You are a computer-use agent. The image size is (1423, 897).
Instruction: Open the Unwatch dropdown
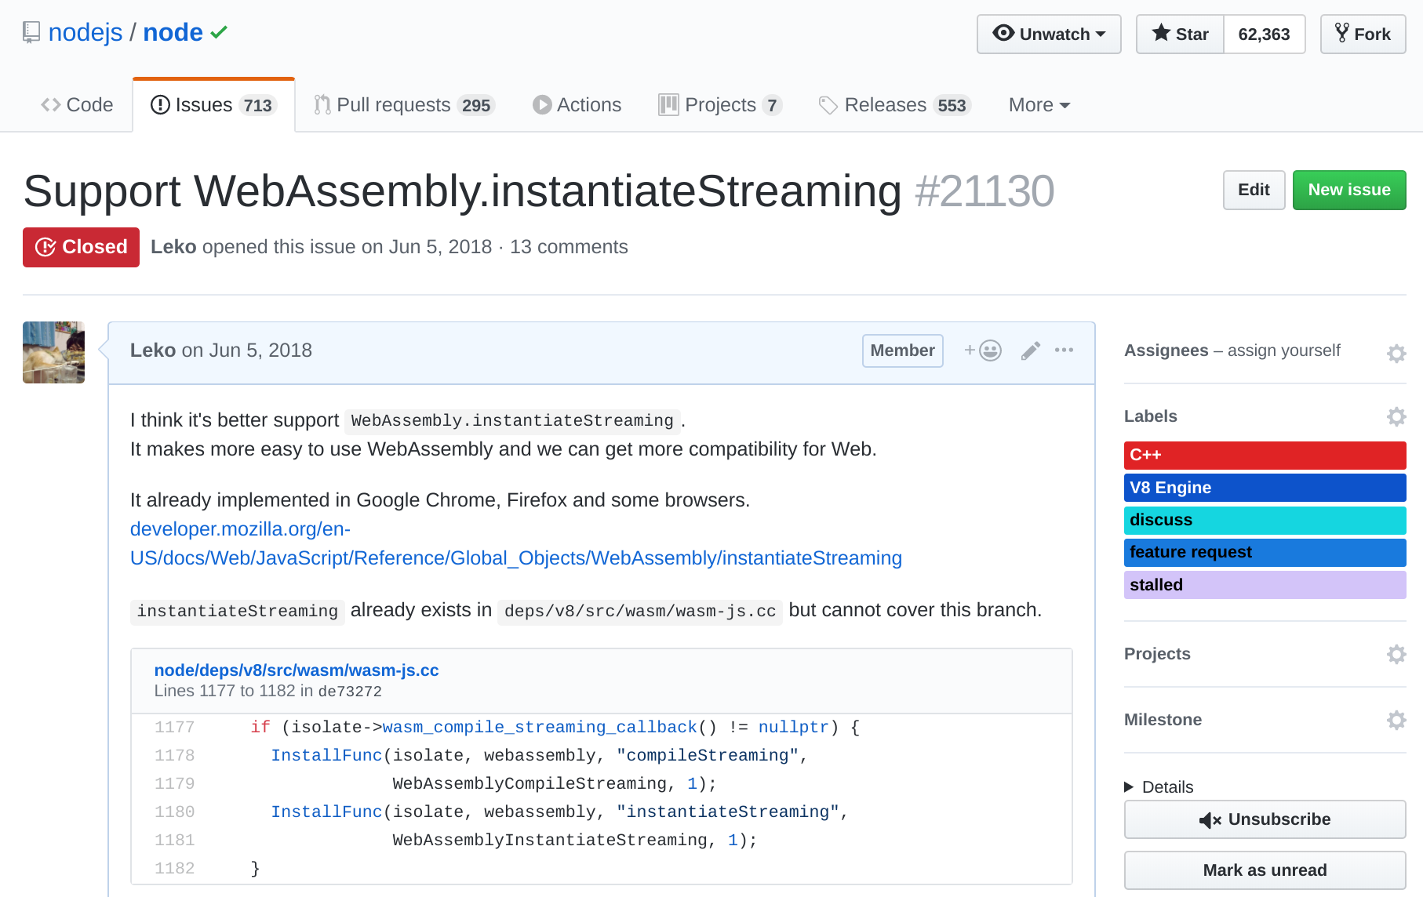(x=1049, y=34)
